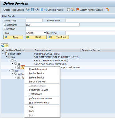Click the white page icon after External Aliases
115x119 pixels.
[68, 10]
